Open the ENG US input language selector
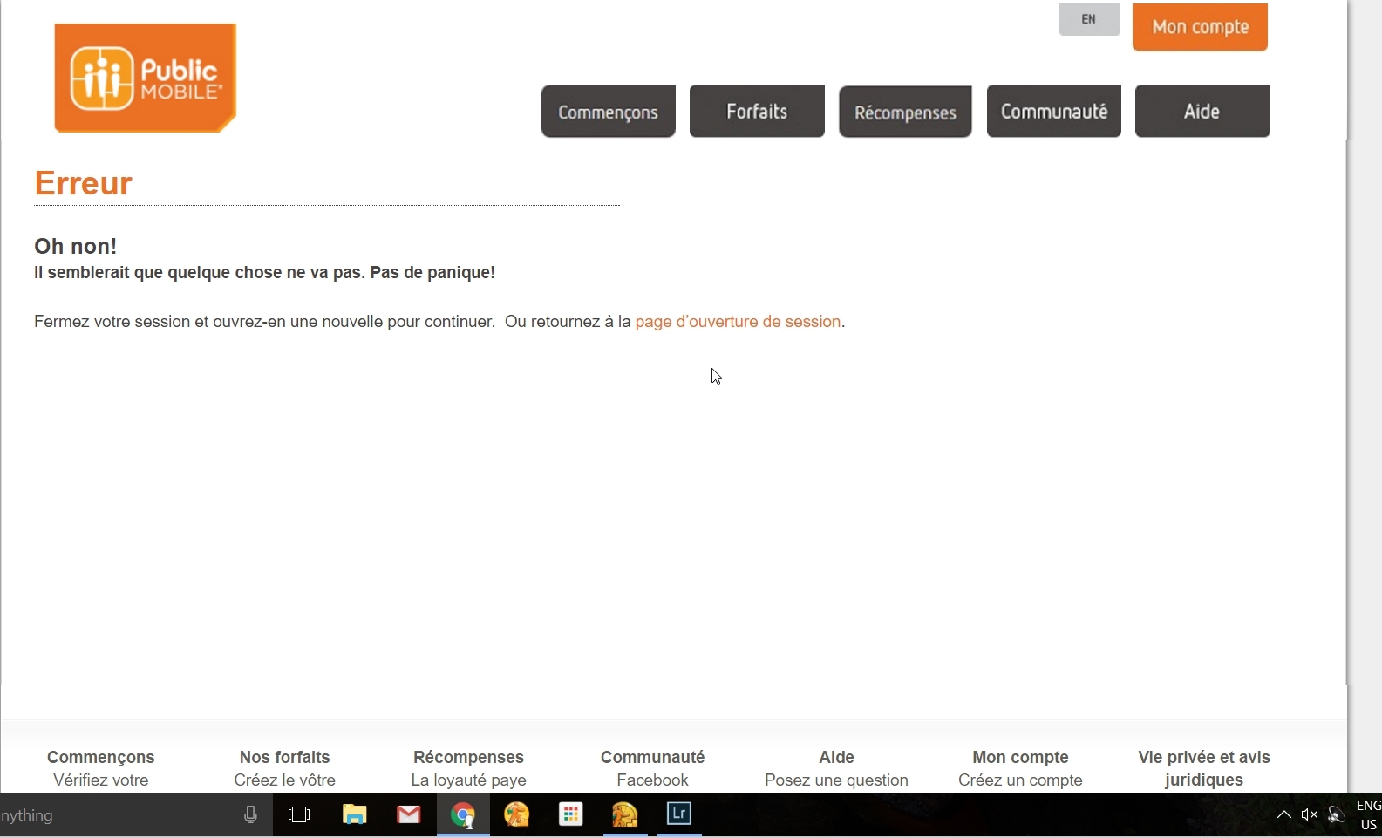 click(1368, 814)
